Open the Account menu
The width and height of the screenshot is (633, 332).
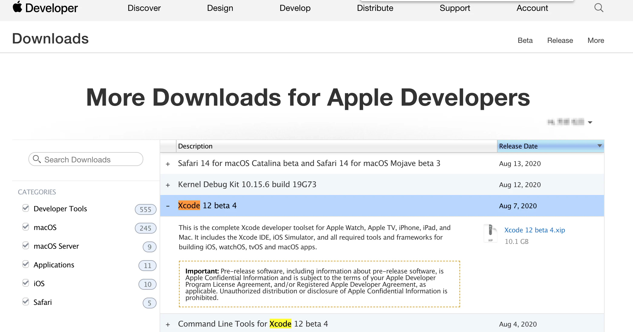532,8
